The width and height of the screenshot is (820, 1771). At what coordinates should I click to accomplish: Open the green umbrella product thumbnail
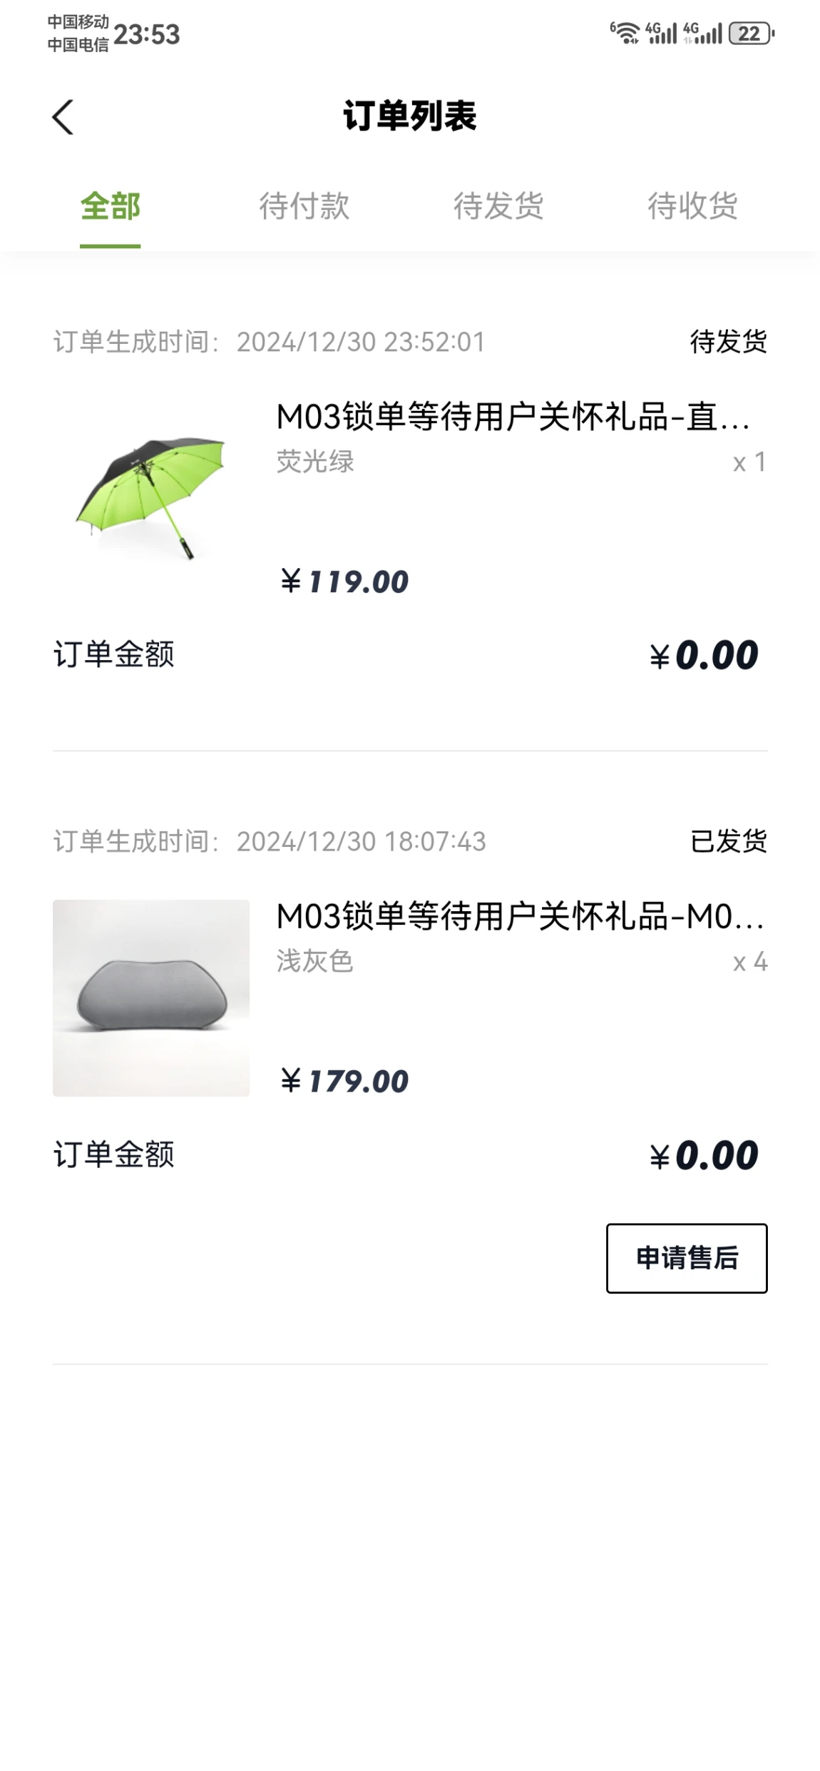click(x=151, y=498)
